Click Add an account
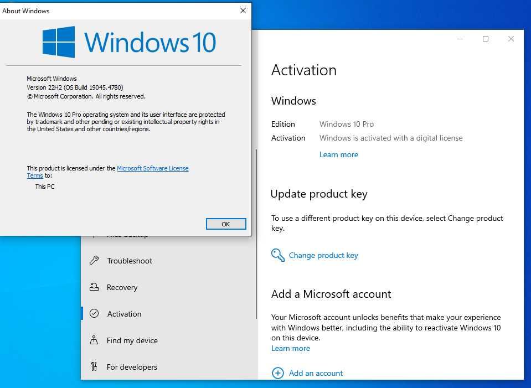This screenshot has width=531, height=388. (316, 373)
